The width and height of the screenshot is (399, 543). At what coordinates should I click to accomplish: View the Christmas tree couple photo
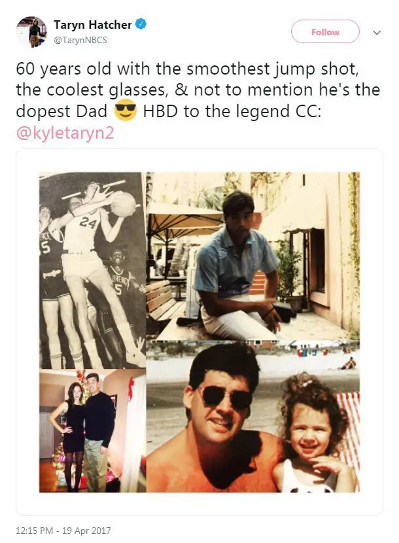[92, 430]
